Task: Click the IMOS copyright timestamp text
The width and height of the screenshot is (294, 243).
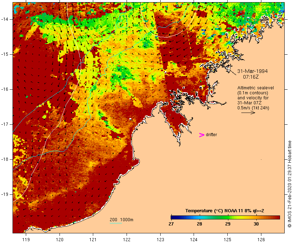Action: pyautogui.click(x=289, y=184)
